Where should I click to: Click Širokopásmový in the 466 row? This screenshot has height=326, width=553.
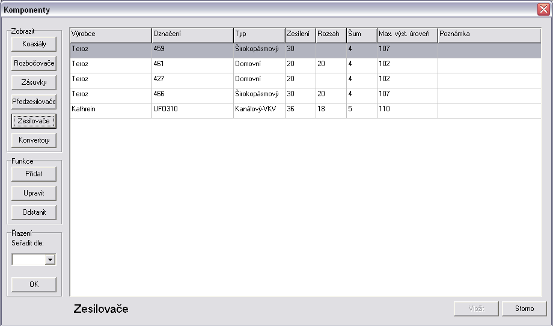[259, 96]
